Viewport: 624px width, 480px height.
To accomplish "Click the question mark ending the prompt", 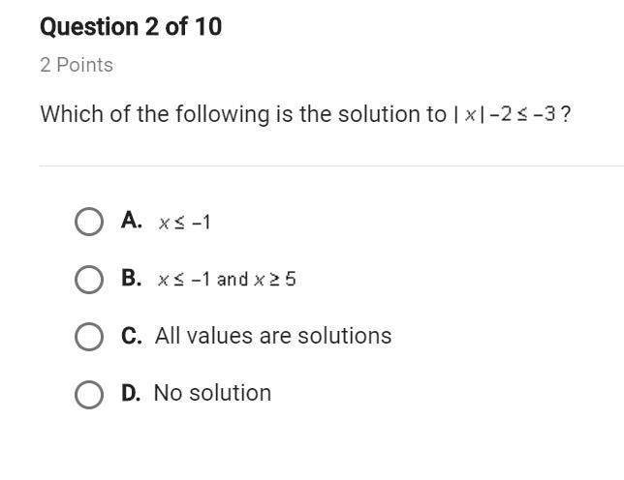I will (565, 115).
